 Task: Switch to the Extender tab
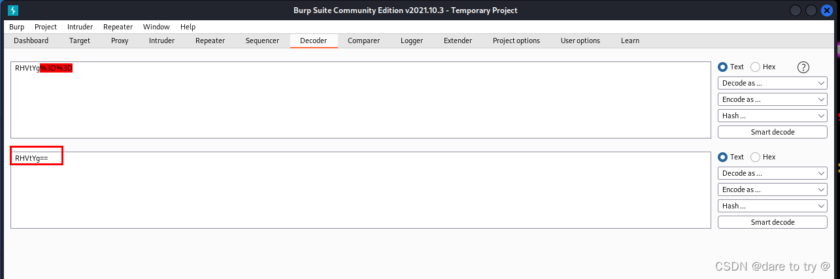(458, 41)
